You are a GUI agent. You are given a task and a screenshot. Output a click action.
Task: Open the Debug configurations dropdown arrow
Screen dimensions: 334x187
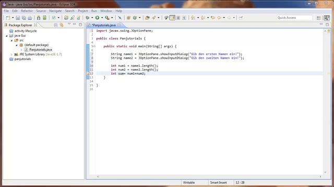(92, 18)
